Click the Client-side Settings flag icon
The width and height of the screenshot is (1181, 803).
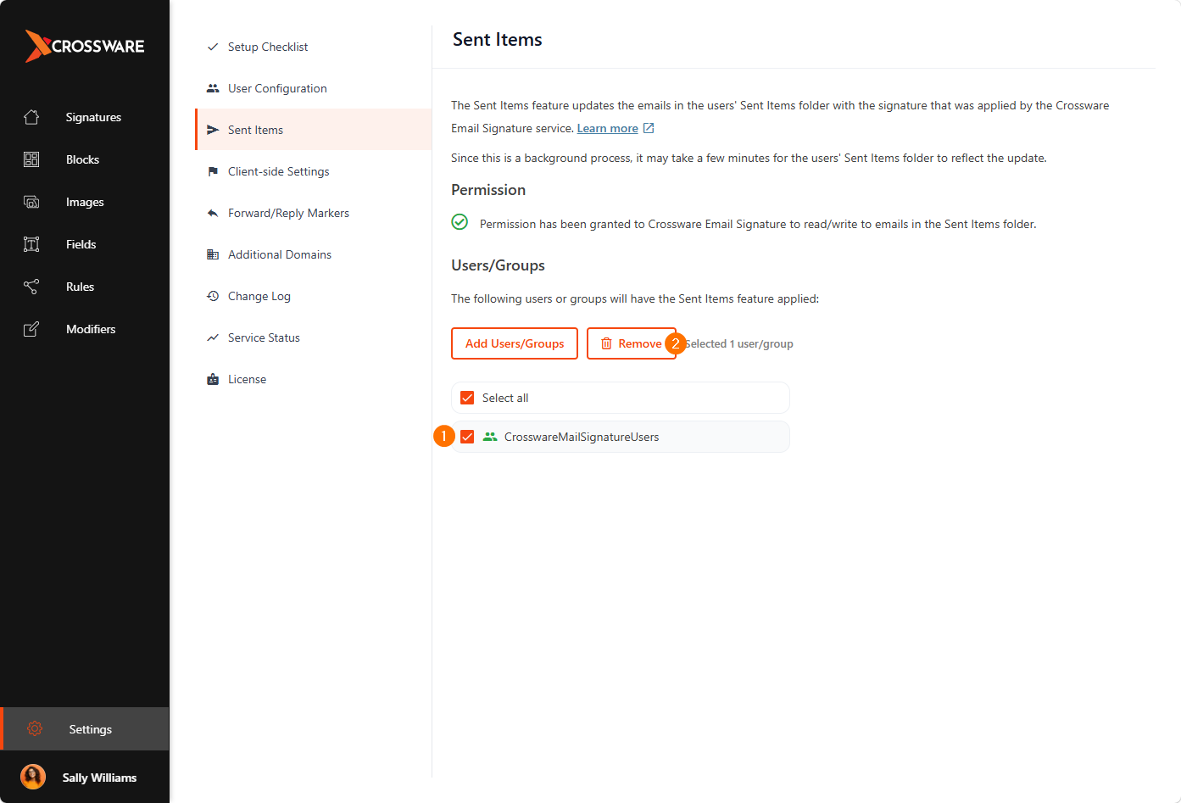tap(213, 171)
